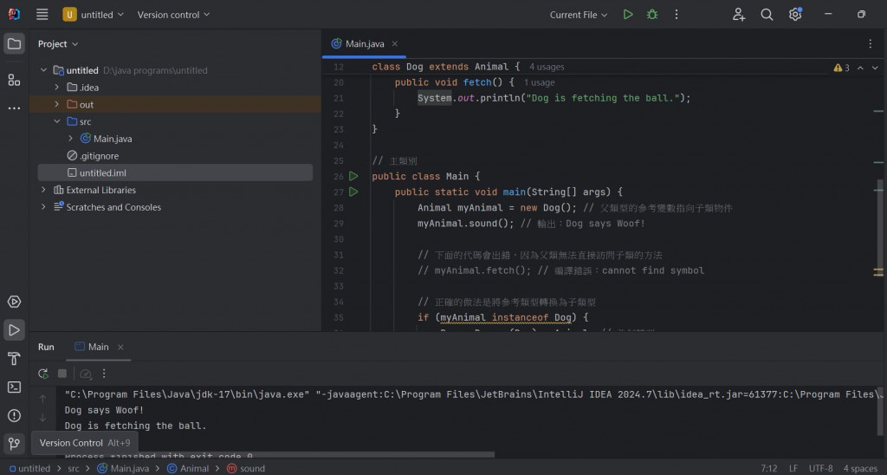The image size is (887, 475).
Task: Open the main hamburger menu
Action: [42, 15]
